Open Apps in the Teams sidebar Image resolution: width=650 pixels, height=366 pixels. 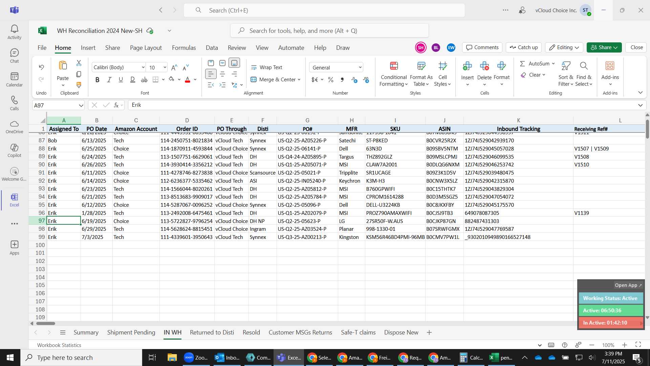[x=14, y=248]
